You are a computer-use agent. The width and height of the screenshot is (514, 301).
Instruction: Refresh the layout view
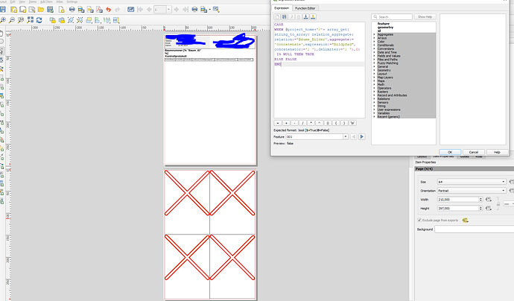[39, 20]
